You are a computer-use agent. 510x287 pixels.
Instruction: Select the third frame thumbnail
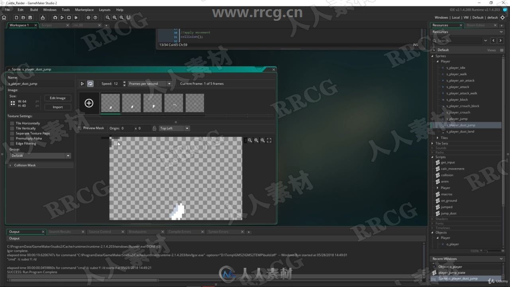tap(153, 103)
